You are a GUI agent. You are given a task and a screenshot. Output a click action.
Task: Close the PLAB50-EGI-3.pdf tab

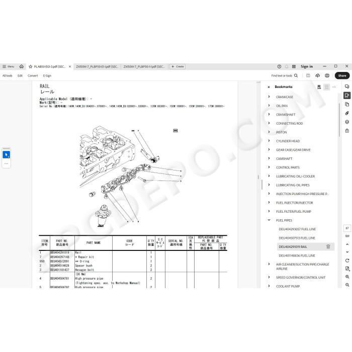point(70,67)
